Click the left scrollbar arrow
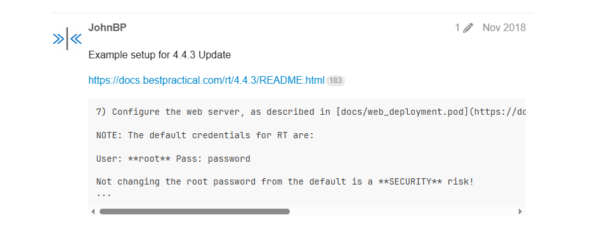This screenshot has height=241, width=600. coord(93,212)
